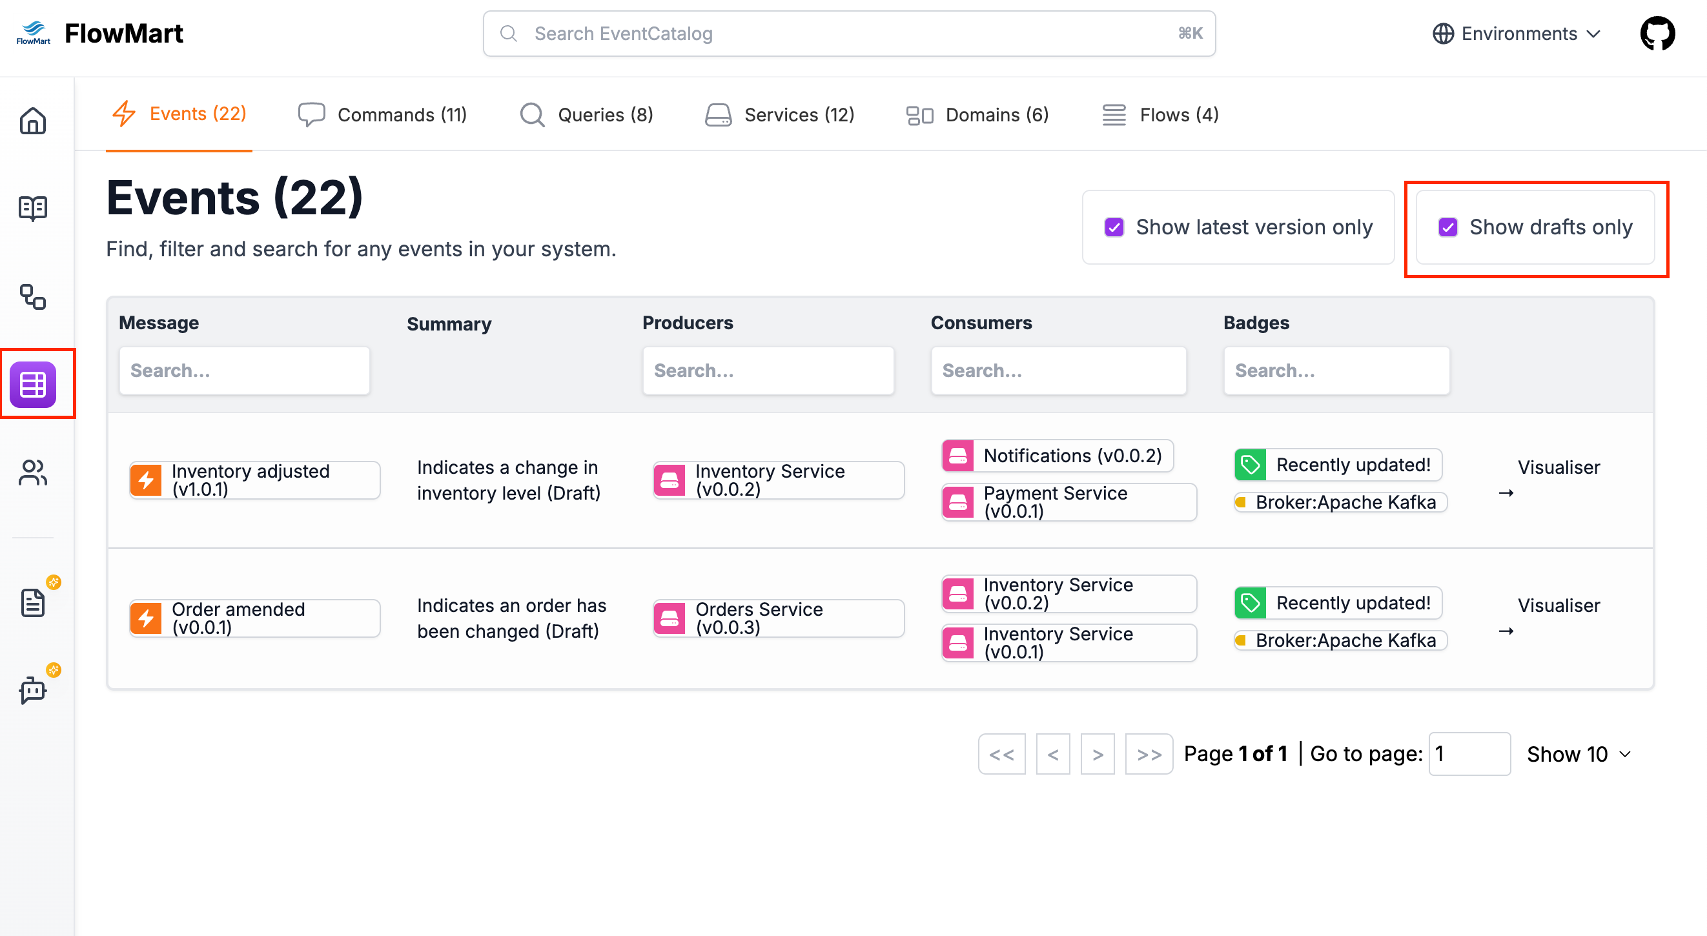Uncheck Show latest version only

1114,227
